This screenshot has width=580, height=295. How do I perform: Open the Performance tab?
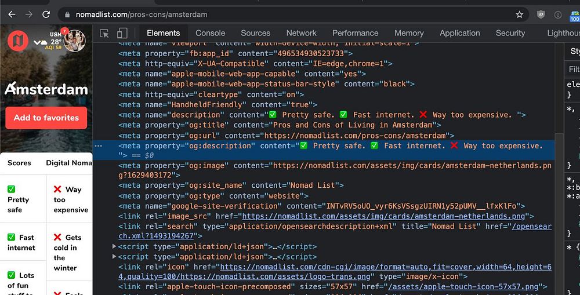[x=355, y=33]
